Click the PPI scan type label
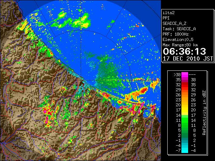215x161 pixels. tap(166, 18)
